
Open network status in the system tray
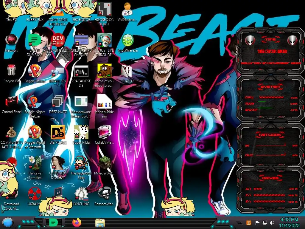pos(264,223)
